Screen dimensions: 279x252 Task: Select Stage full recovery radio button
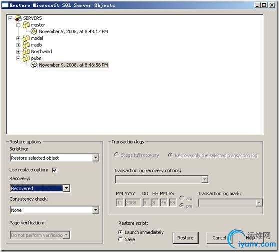pos(116,155)
